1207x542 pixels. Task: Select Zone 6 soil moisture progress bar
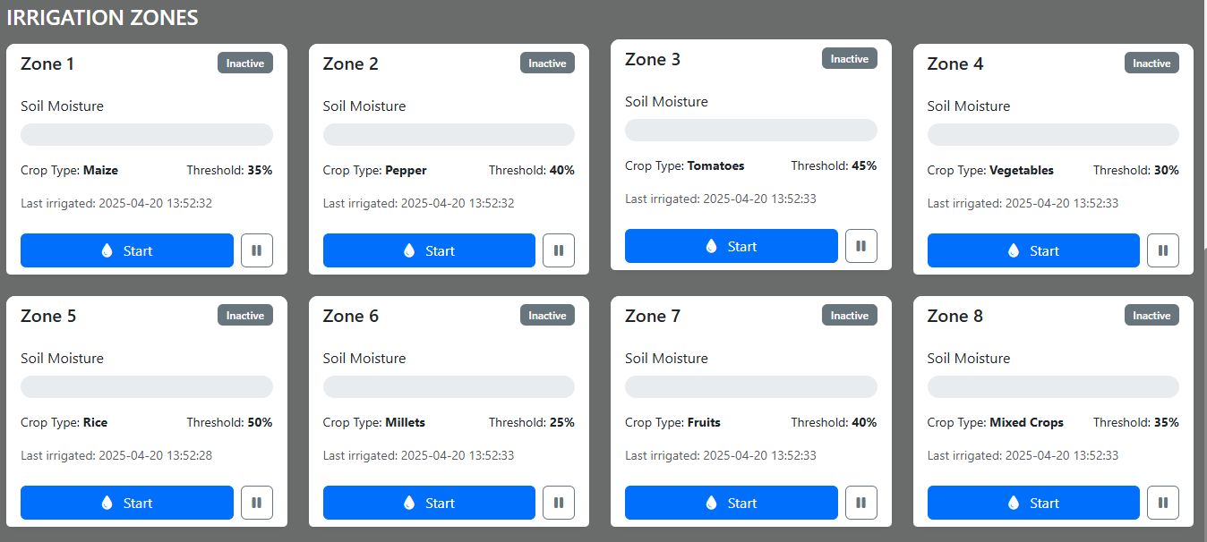coord(449,386)
